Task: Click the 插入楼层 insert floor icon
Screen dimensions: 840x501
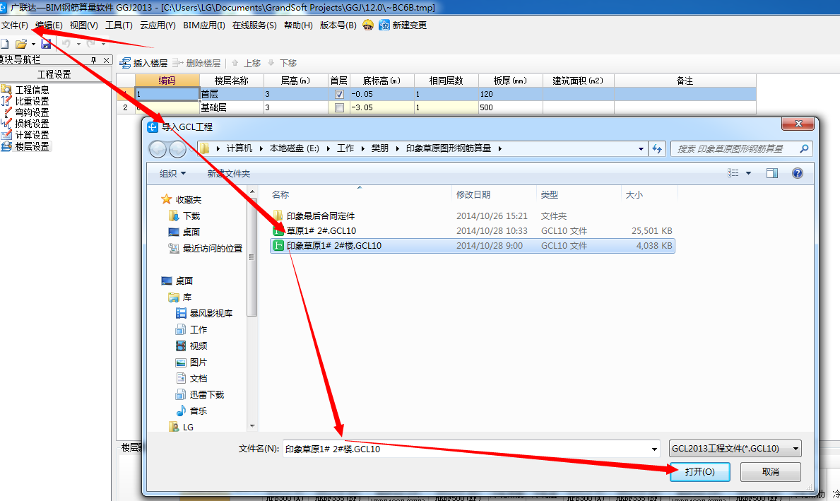Action: 125,63
